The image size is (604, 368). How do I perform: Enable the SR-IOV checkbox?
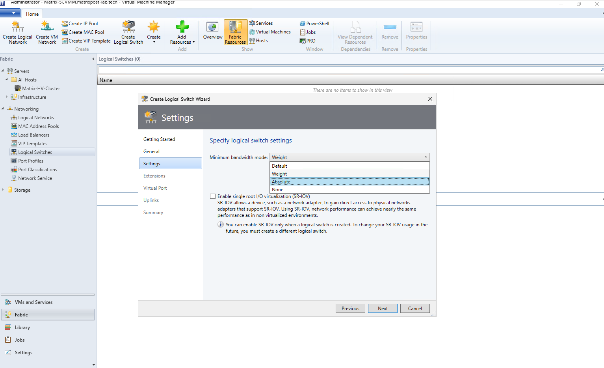213,196
